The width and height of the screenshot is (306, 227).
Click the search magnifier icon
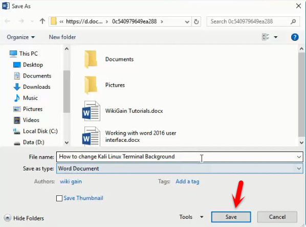(293, 21)
